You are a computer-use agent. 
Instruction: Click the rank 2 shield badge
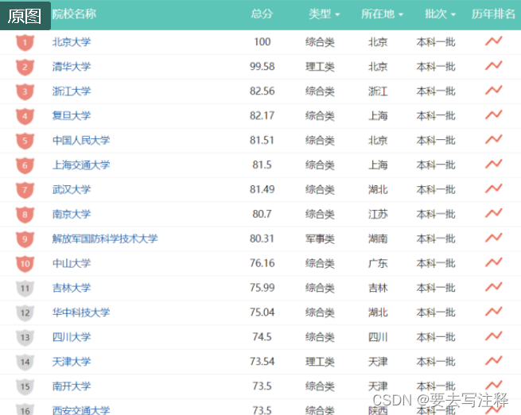coord(25,67)
